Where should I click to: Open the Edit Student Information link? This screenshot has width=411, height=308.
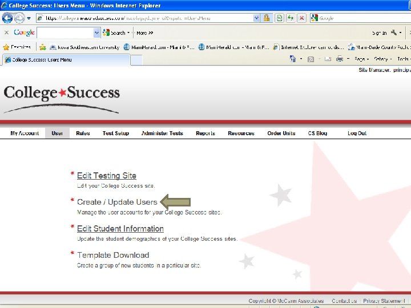coord(120,229)
